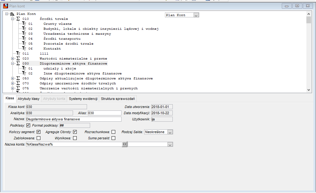Collapse the 010 Środki trwałe node
Viewport: 316px width, 193px height.
[12, 19]
